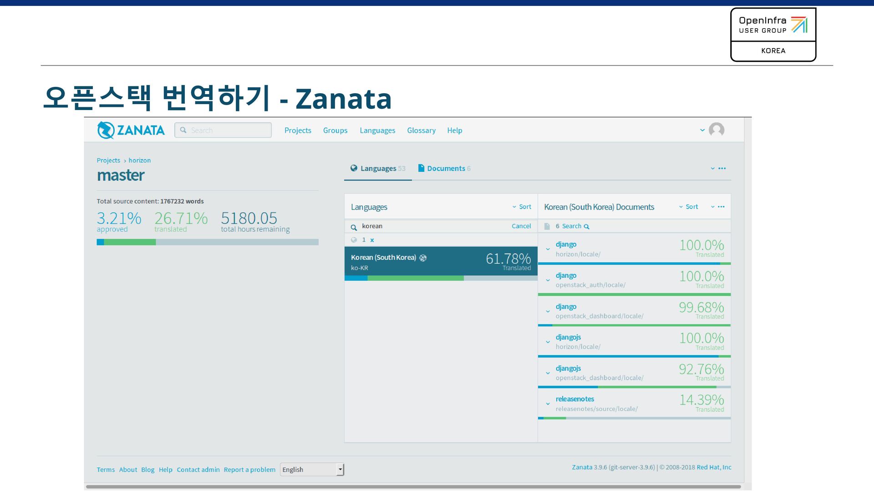This screenshot has width=874, height=491.
Task: Open django under openstack_dashboard/locale/
Action: 566,307
